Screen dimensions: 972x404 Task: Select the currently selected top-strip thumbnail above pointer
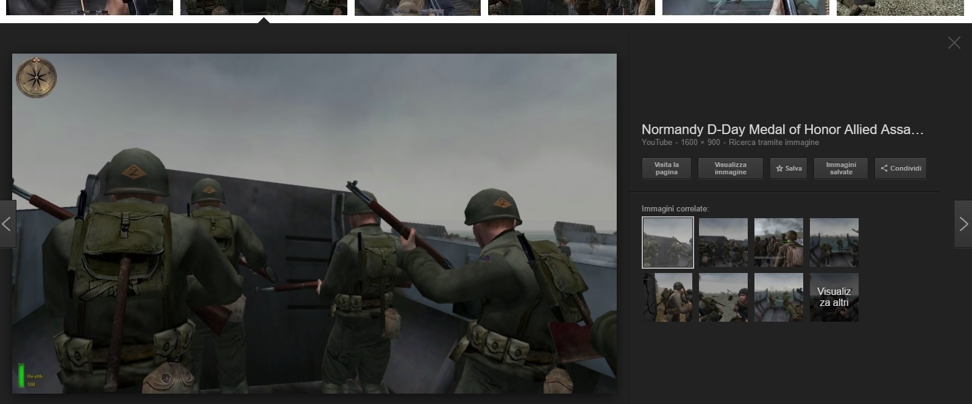tap(263, 7)
